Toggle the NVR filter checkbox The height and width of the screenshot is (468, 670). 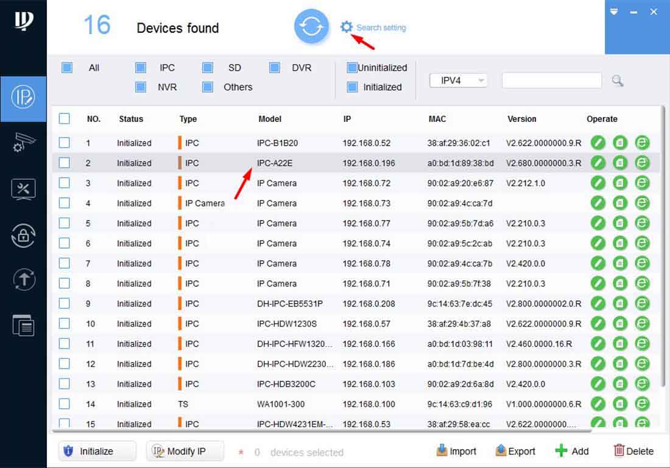[141, 87]
